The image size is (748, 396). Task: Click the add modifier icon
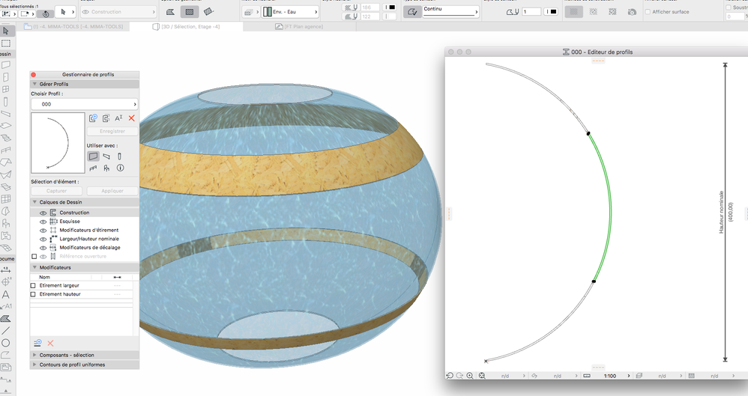click(x=37, y=343)
